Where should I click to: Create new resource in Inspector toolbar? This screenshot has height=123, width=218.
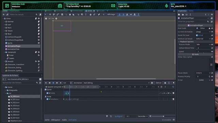click(x=179, y=14)
